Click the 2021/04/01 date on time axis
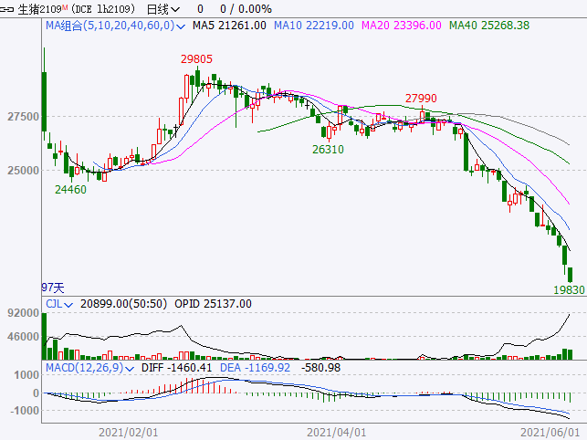Image resolution: width=587 pixels, height=440 pixels. point(336,431)
